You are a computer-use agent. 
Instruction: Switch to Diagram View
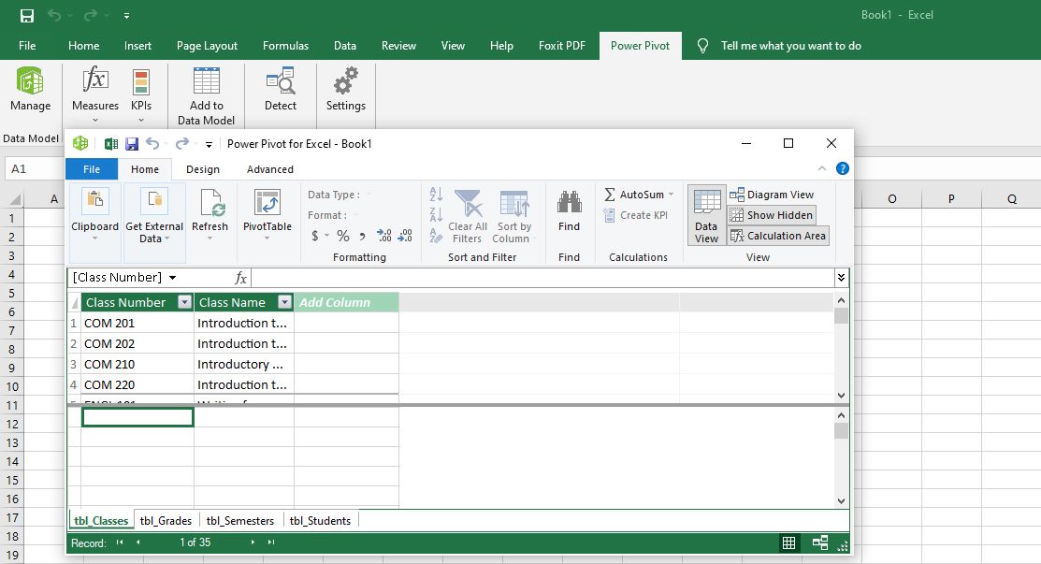coord(772,195)
